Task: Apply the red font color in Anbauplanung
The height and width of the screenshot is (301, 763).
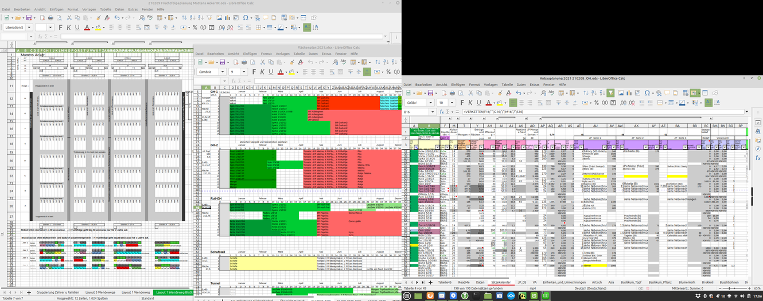Action: [489, 103]
